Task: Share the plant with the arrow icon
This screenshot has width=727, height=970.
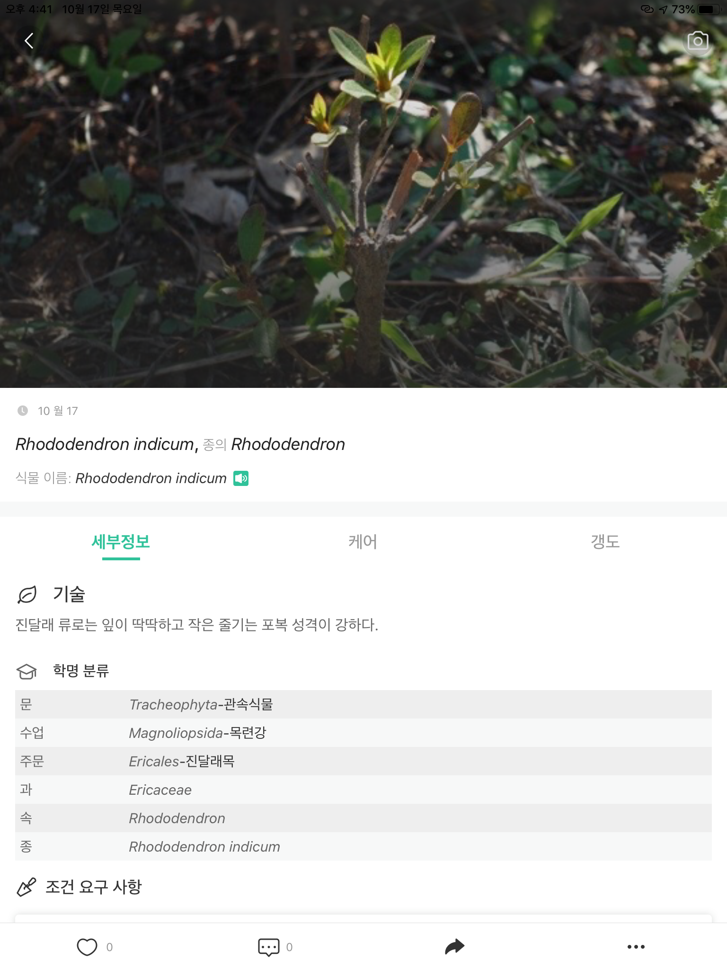Action: coord(454,947)
